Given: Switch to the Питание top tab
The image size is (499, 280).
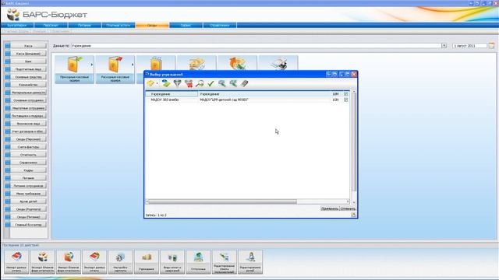Looking at the screenshot, I should pos(84,25).
